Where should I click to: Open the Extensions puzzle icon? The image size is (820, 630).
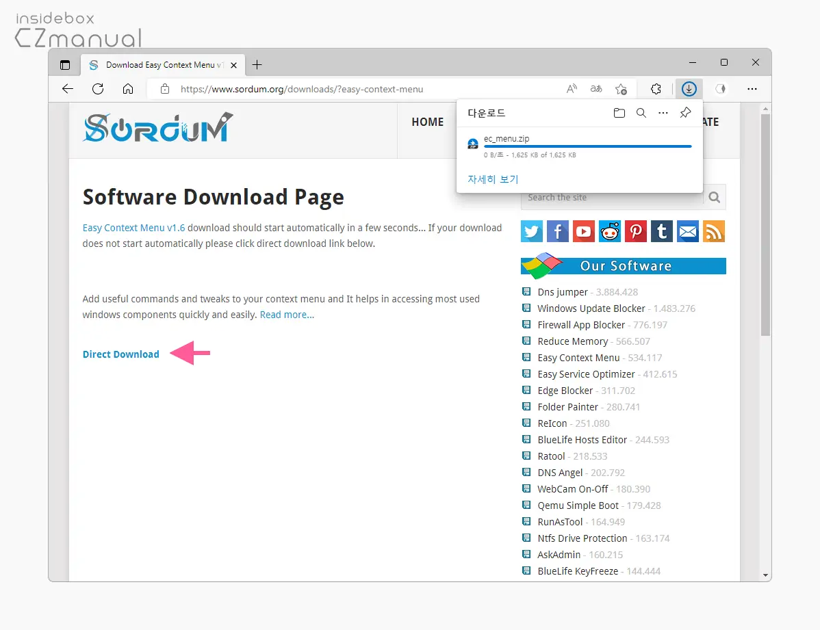pos(656,89)
